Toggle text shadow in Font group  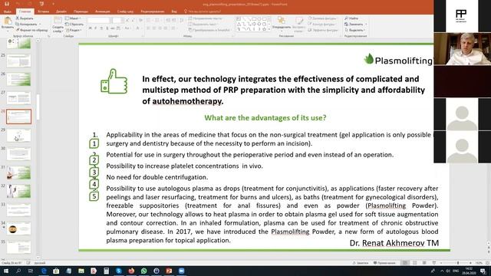pos(107,28)
